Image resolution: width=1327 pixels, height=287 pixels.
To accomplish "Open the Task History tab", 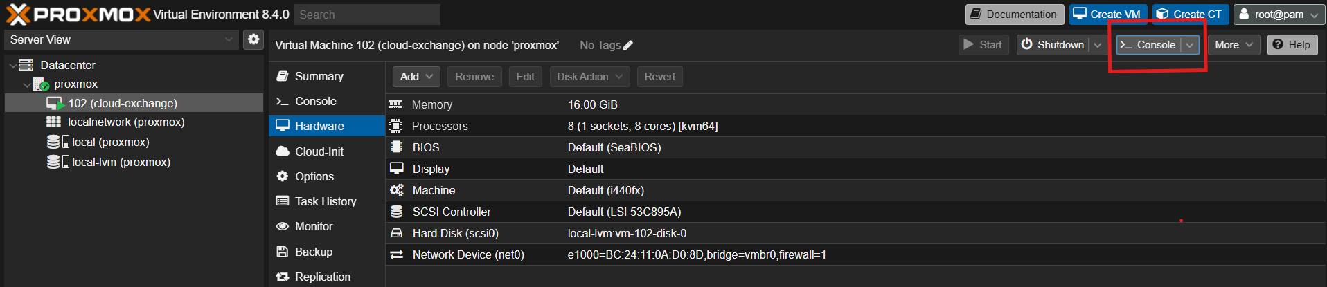I will pyautogui.click(x=326, y=201).
